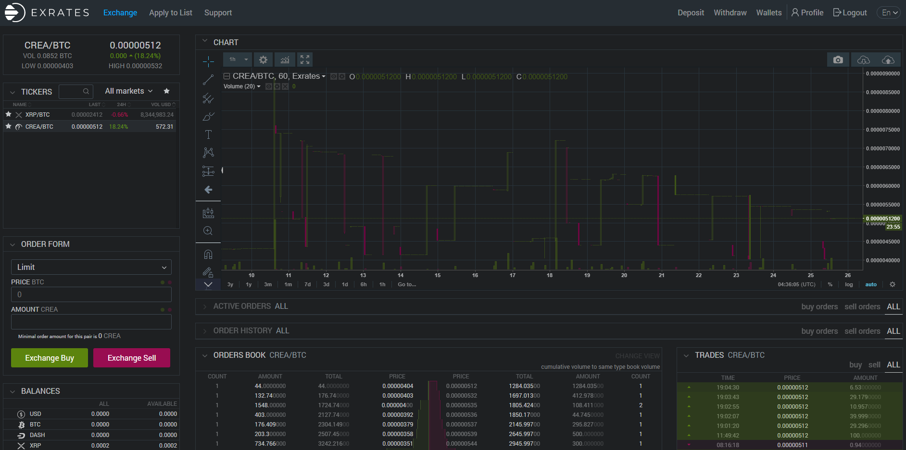The height and width of the screenshot is (450, 906).
Task: Open chart properties gear icon
Action: pyautogui.click(x=263, y=60)
